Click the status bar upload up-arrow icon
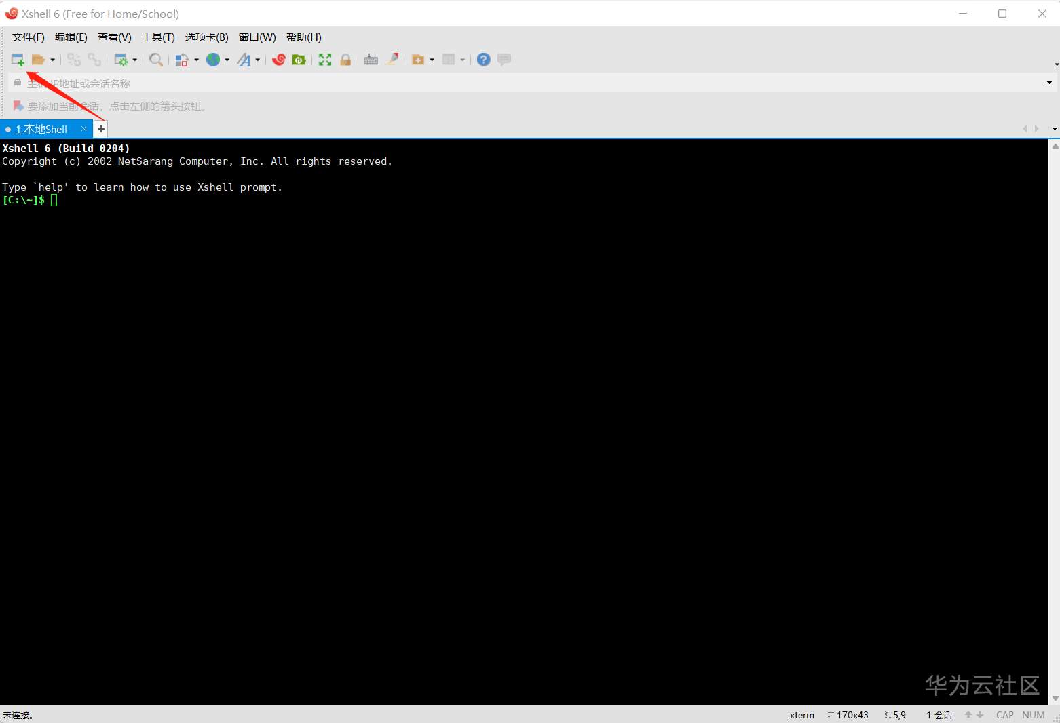1060x723 pixels. 968,715
